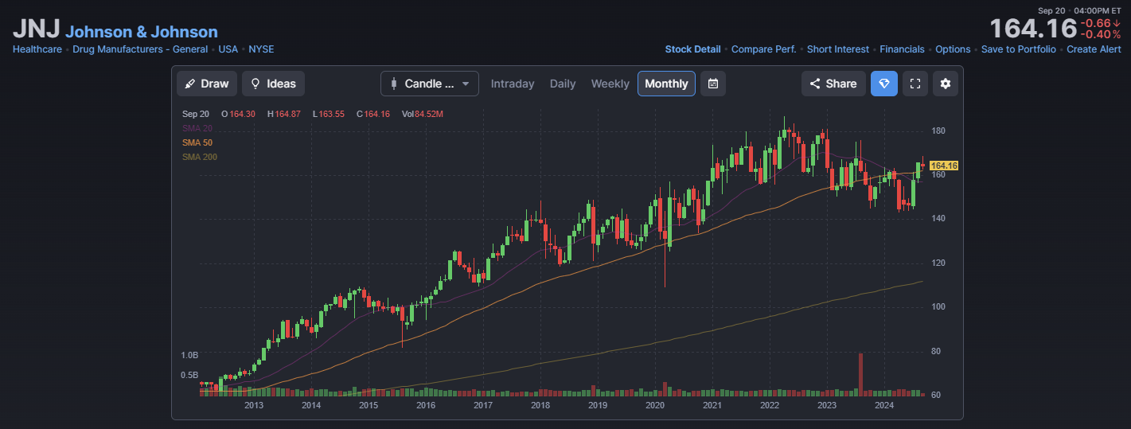Click Save to Portfolio link
1131x429 pixels.
click(x=1019, y=49)
